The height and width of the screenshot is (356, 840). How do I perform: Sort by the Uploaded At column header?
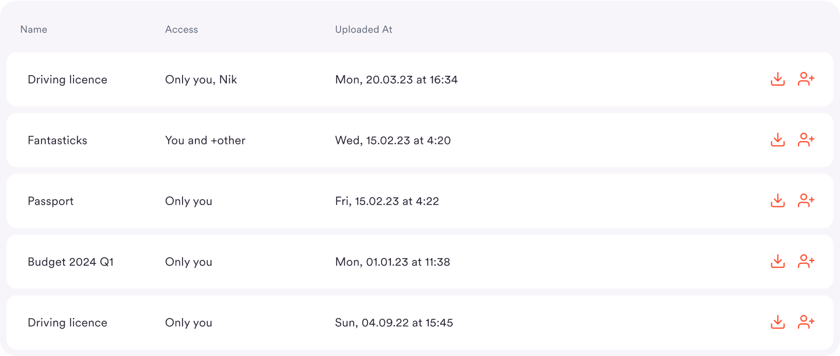point(363,29)
